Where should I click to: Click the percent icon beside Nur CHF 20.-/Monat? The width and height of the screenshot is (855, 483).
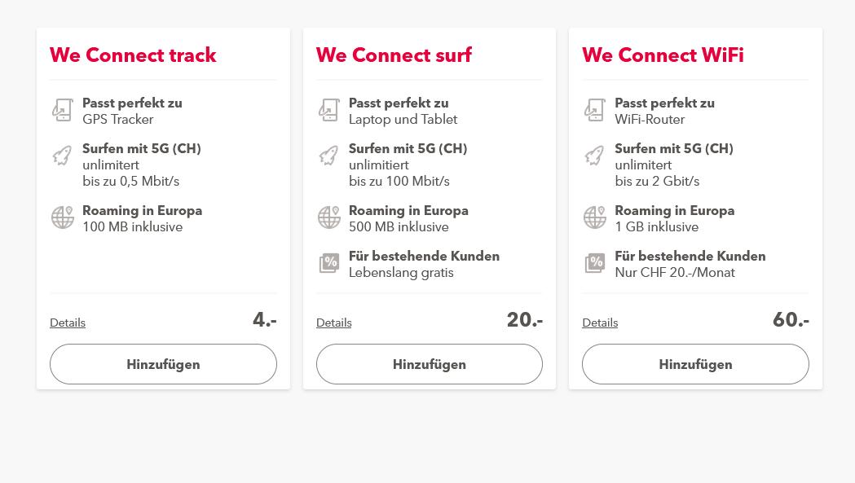(595, 263)
